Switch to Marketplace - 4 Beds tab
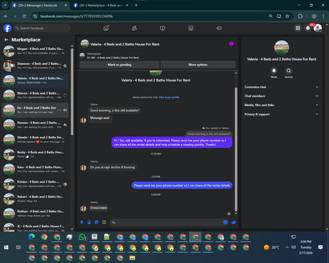Screen dimensions: 329x263 (x=101, y=5)
